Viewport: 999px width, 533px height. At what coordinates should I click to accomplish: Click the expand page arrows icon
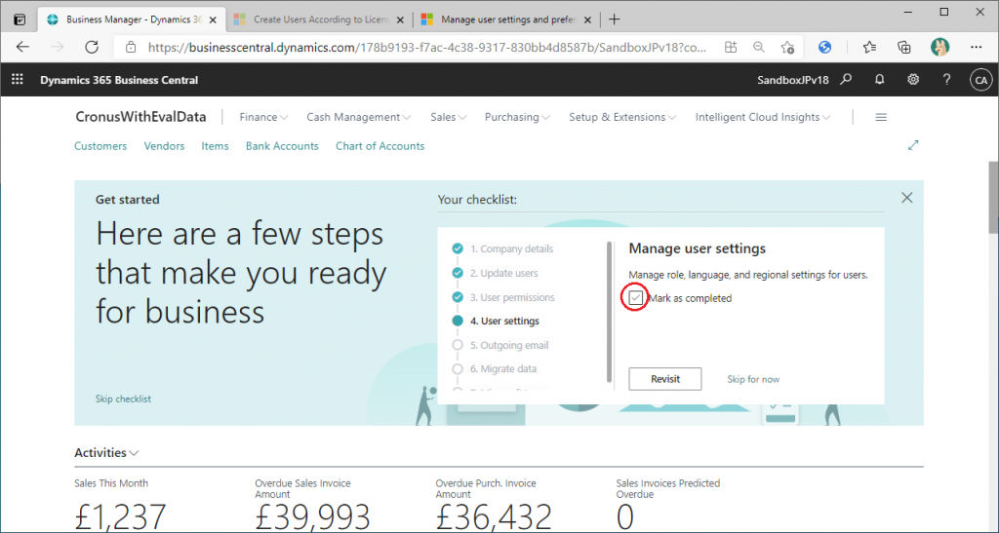coord(913,145)
